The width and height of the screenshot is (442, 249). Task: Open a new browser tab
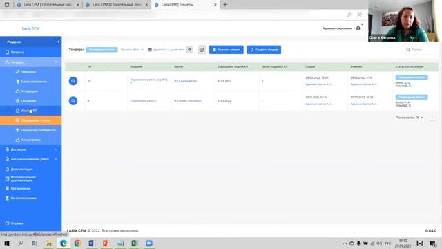(x=225, y=5)
